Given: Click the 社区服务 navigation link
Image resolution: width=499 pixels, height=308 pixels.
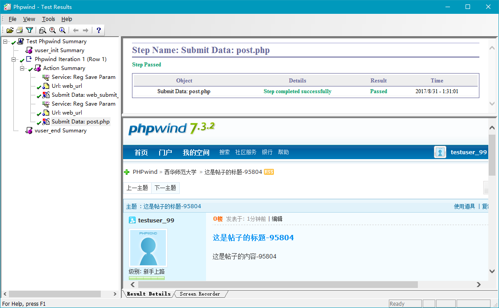Looking at the screenshot, I should pos(246,152).
